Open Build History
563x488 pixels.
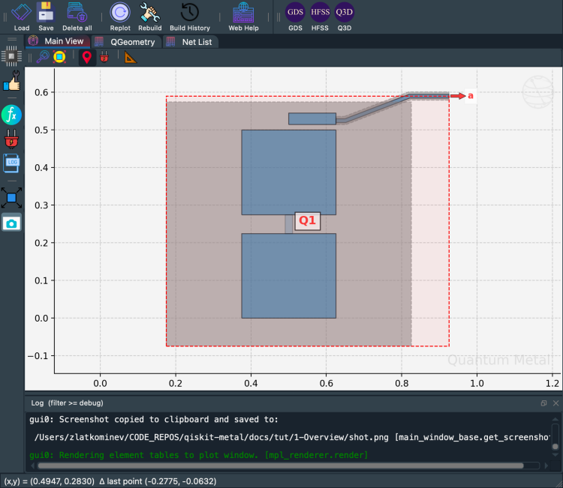pyautogui.click(x=190, y=13)
